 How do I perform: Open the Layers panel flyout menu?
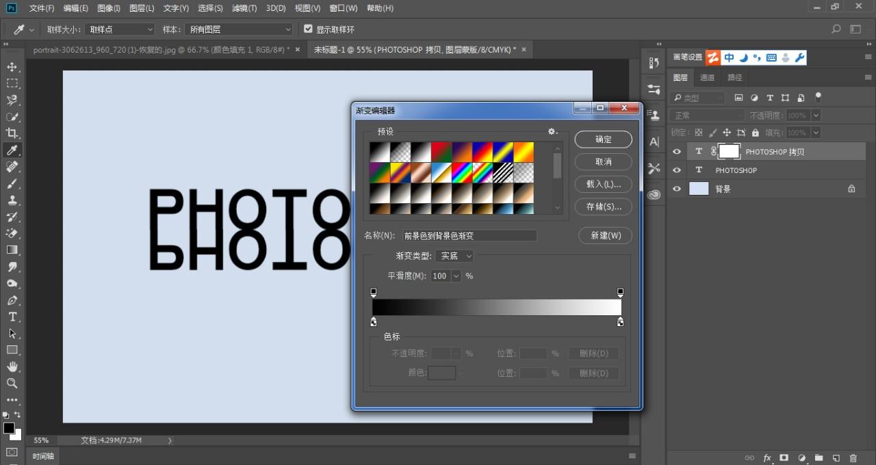click(x=868, y=77)
